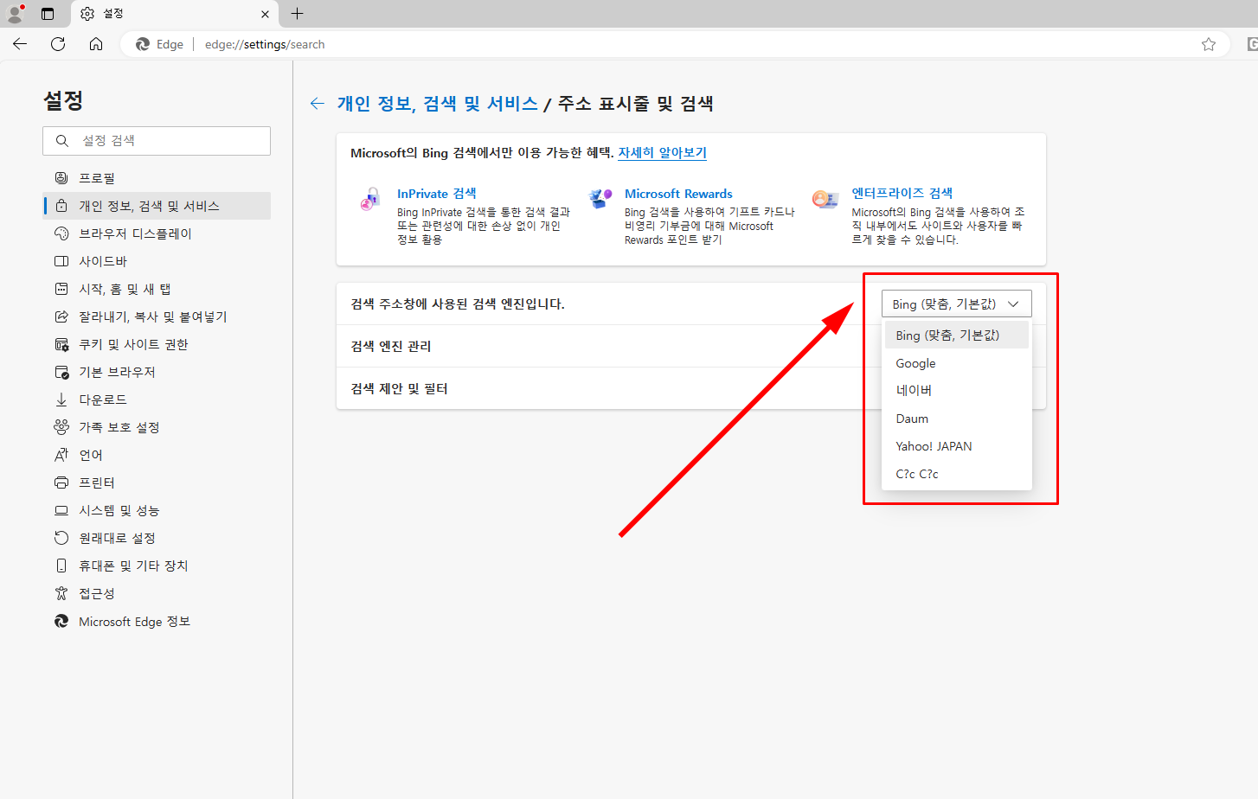The width and height of the screenshot is (1258, 799).
Task: Open the tab actions menu icon
Action: tap(48, 14)
